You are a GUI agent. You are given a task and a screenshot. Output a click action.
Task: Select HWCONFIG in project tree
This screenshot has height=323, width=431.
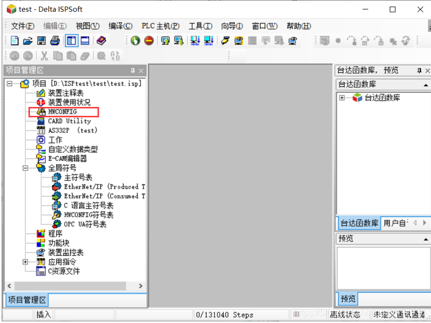click(x=62, y=112)
